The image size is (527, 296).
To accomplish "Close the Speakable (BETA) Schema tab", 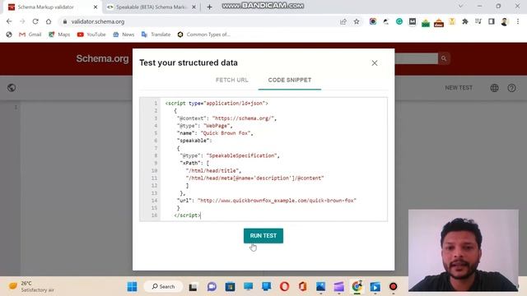I will [194, 7].
